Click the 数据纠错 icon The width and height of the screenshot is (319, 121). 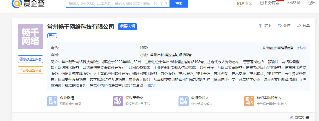(x=291, y=118)
